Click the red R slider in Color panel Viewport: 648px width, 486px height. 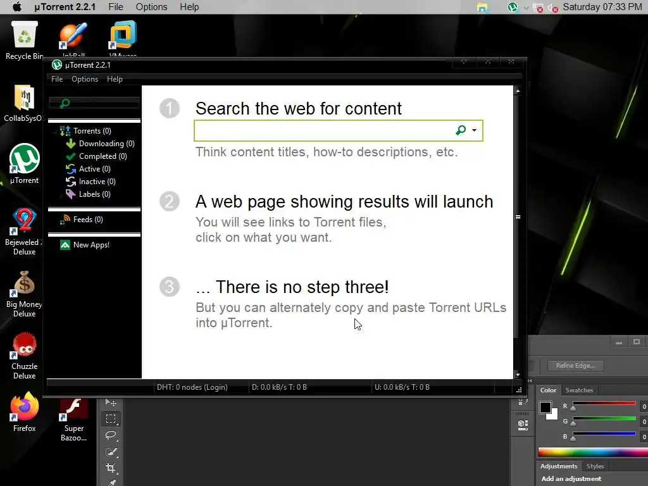(x=604, y=403)
